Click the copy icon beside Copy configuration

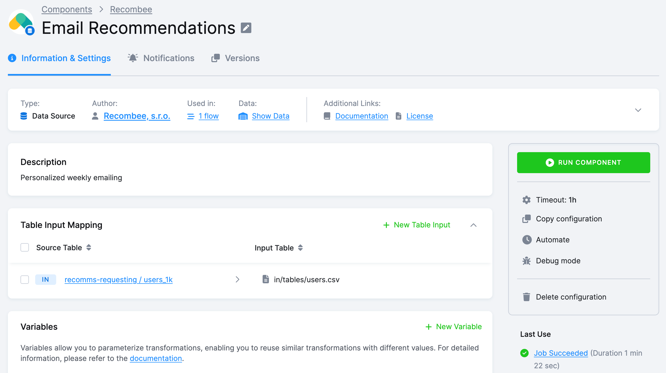(527, 219)
